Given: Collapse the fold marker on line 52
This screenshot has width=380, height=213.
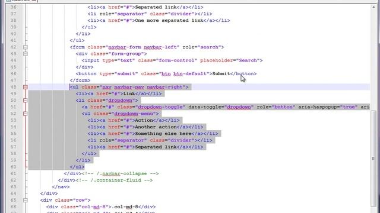Looking at the screenshot, I should tap(25, 114).
